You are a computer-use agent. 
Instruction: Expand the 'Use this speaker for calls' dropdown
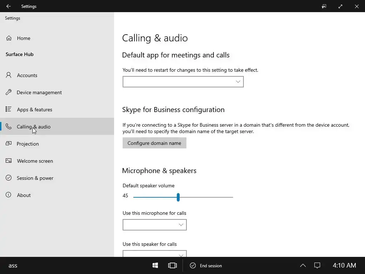point(155,254)
